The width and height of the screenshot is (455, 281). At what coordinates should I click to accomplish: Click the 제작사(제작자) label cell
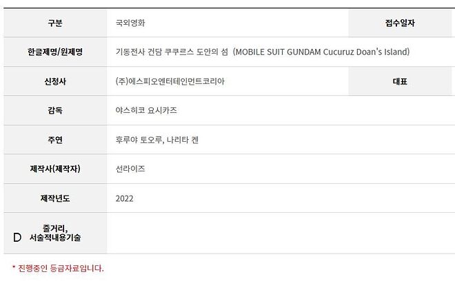point(55,169)
